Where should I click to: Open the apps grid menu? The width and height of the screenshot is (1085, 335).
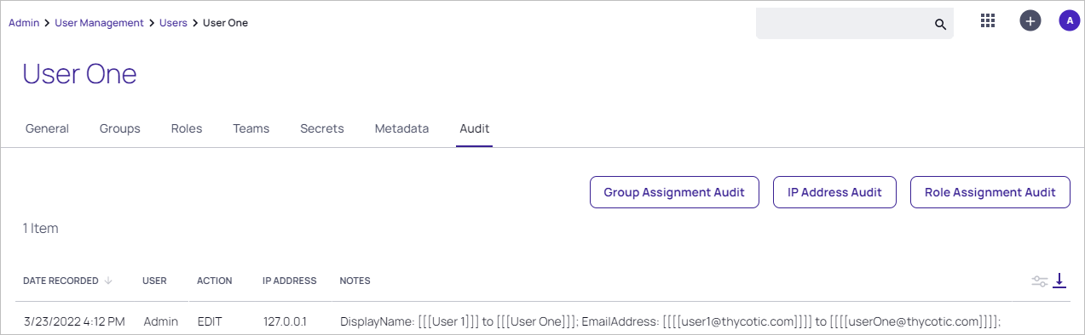coord(988,21)
